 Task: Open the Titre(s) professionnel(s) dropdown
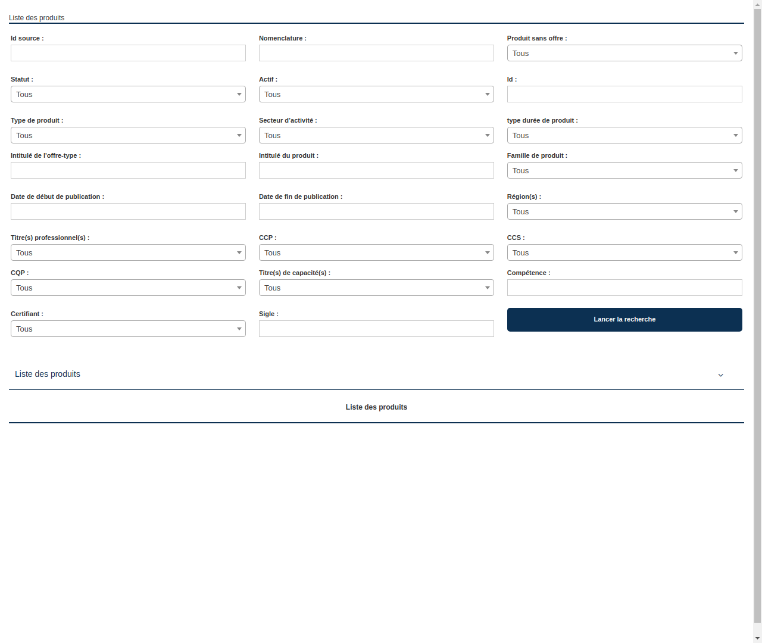128,252
